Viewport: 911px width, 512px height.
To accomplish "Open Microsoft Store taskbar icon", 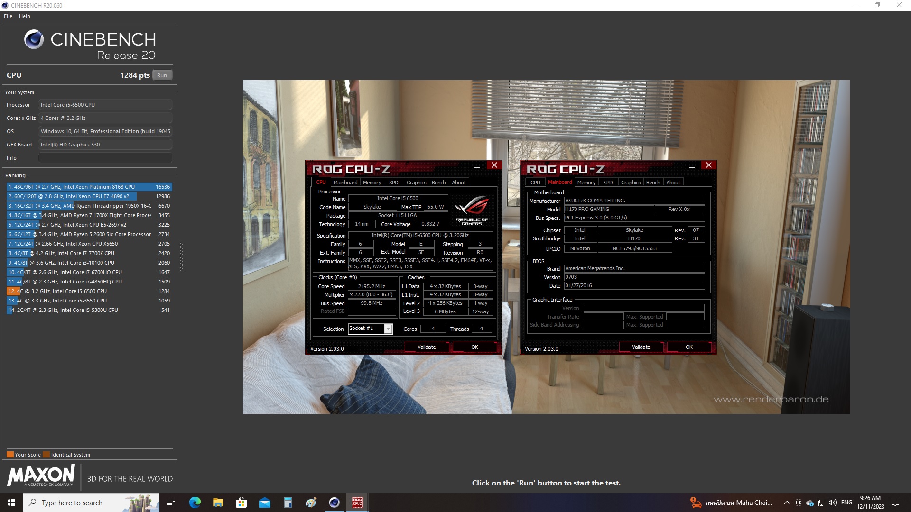I will [241, 503].
